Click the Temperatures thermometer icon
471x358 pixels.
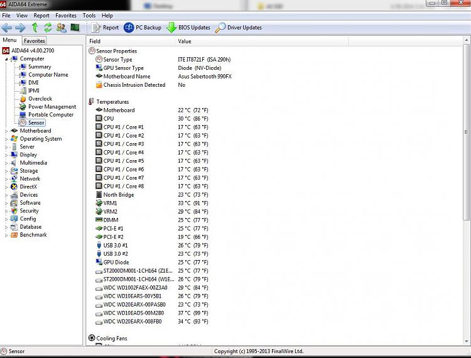point(91,102)
